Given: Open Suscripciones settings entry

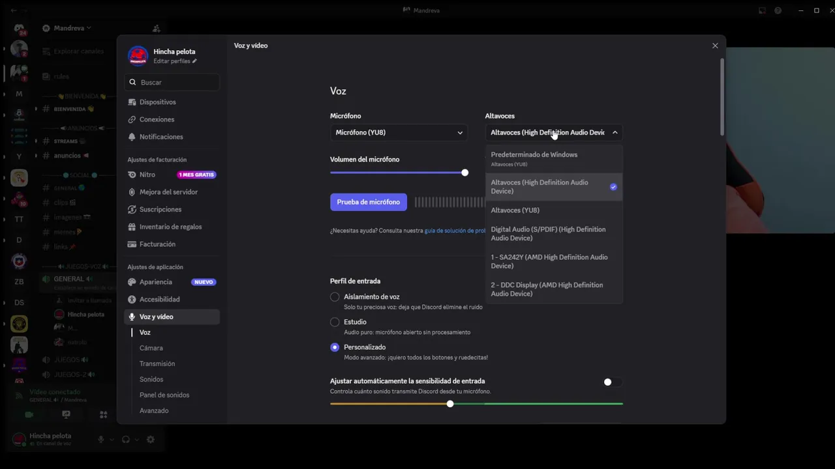Looking at the screenshot, I should [x=172, y=210].
